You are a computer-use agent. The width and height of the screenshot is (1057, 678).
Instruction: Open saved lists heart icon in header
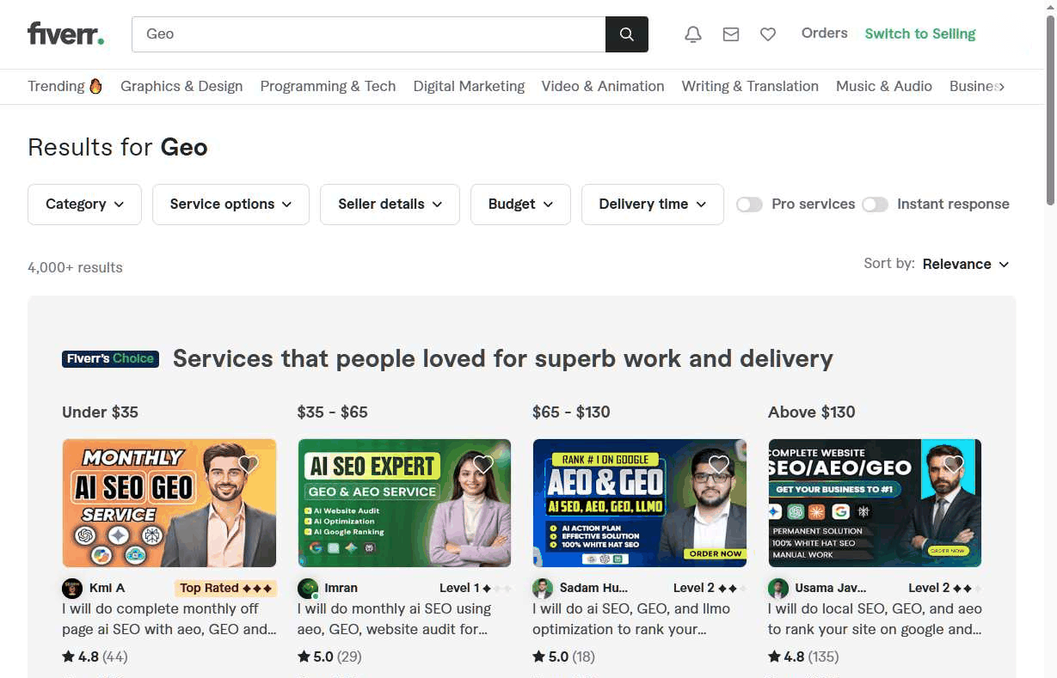point(768,34)
